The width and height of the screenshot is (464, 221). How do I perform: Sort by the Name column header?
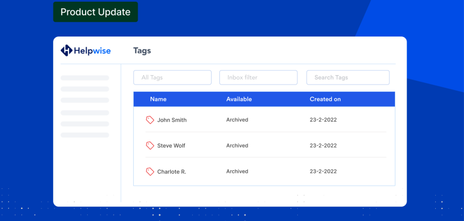tap(158, 99)
